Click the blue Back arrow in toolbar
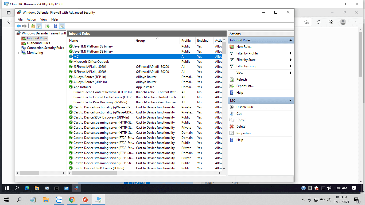Image resolution: width=365 pixels, height=205 pixels. (18, 26)
